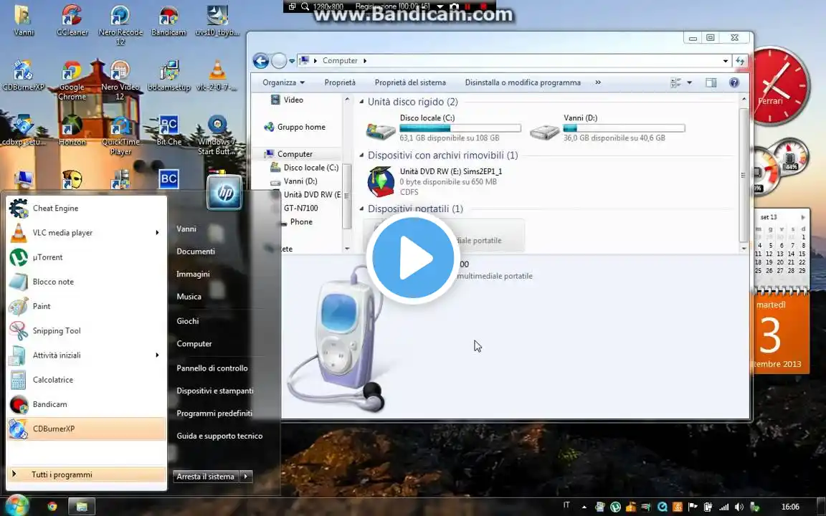Open the shutdown options arrow beside Arresta
Screen dimensions: 826x516
tap(246, 477)
